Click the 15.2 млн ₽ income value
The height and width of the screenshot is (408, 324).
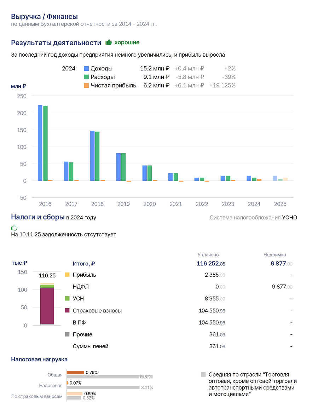(x=155, y=69)
